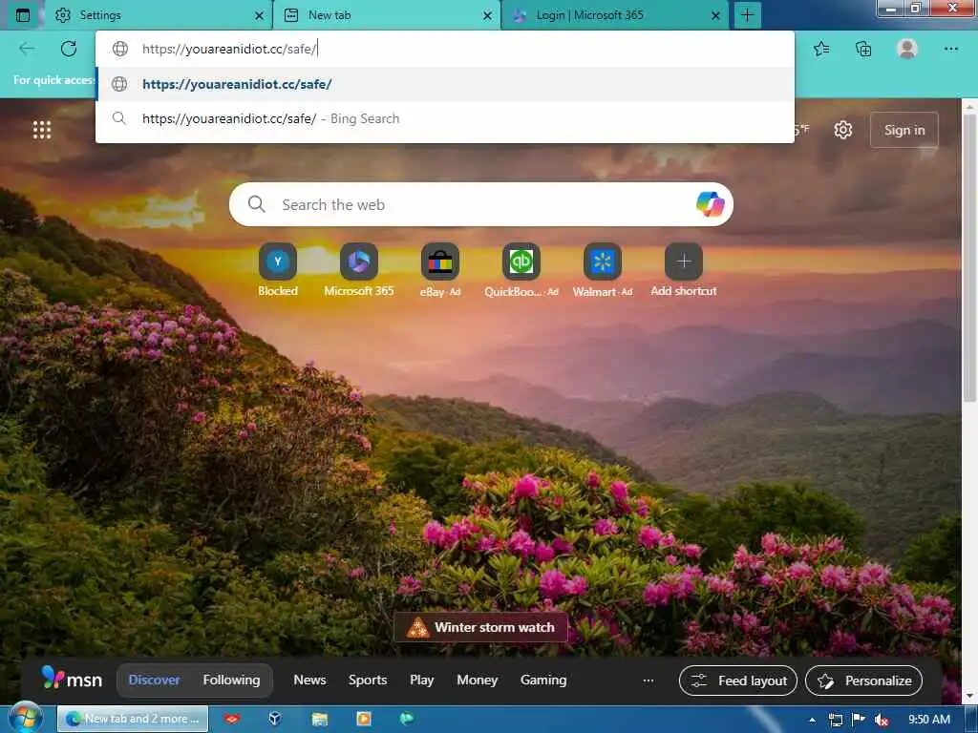Image resolution: width=978 pixels, height=733 pixels.
Task: Click the 9:50 AM clock
Action: 928,720
